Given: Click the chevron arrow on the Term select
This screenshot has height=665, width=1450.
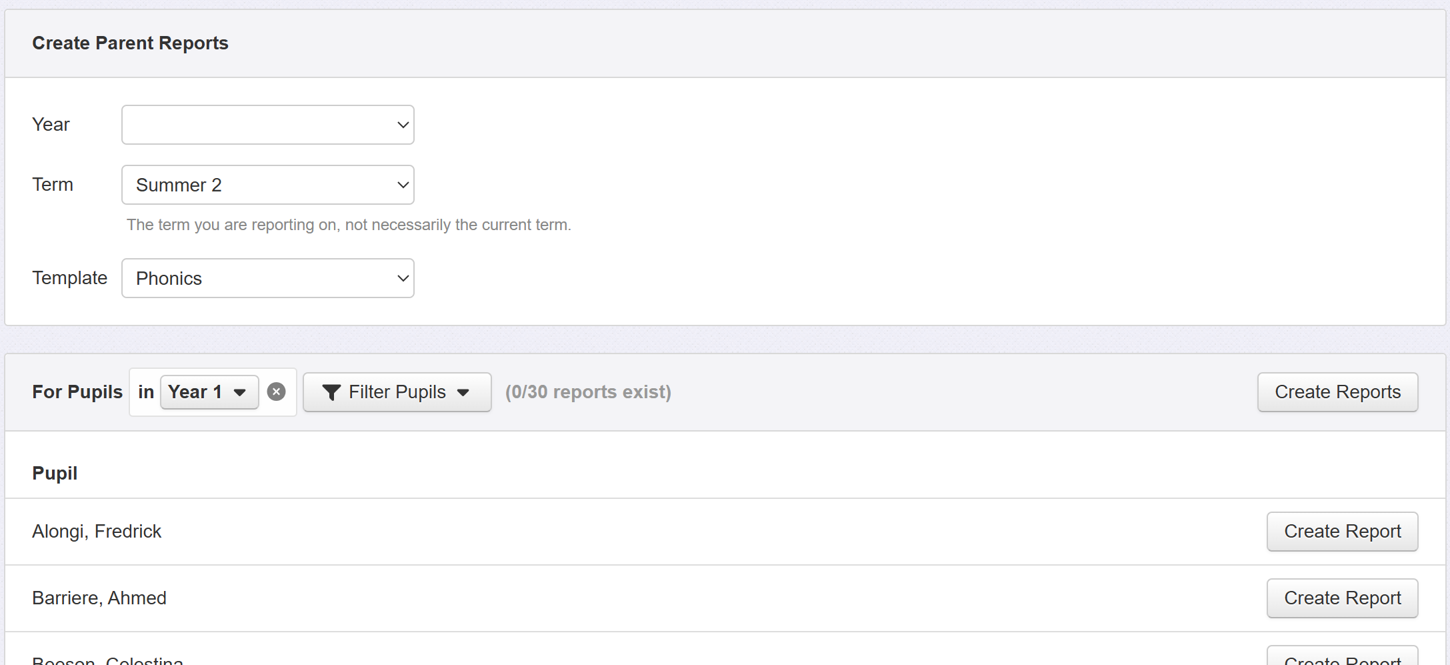Looking at the screenshot, I should point(403,185).
